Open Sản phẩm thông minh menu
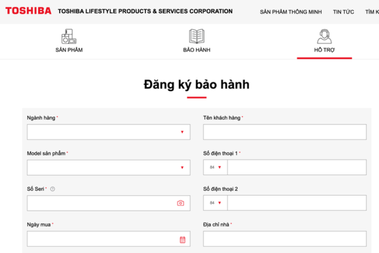Screen dimensions: 379x253 click(x=291, y=12)
